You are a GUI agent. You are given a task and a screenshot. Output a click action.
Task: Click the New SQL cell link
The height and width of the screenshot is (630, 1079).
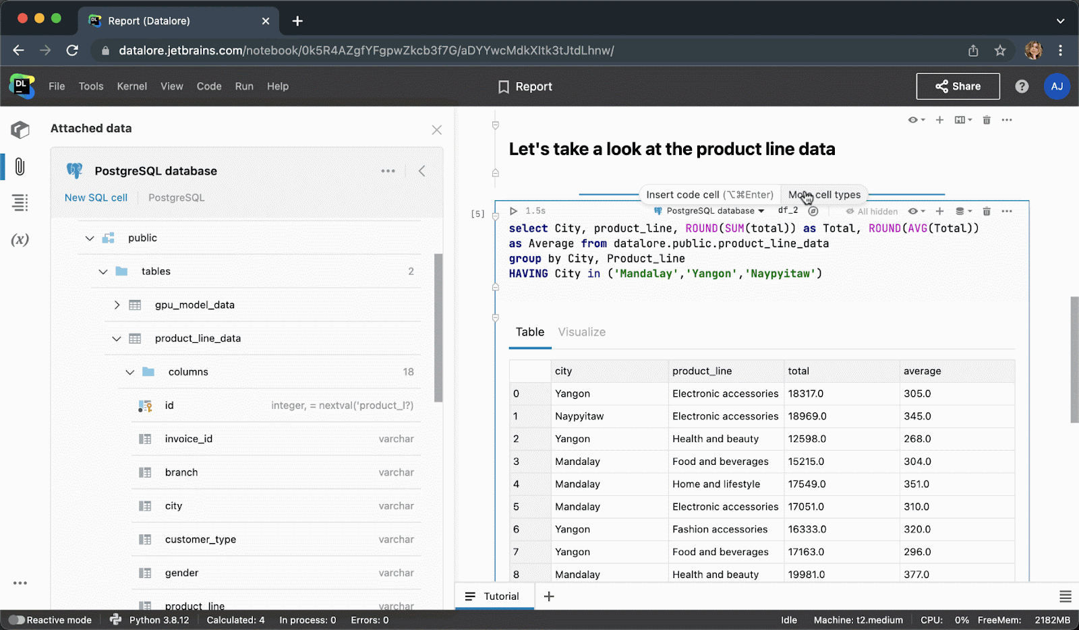coord(96,197)
